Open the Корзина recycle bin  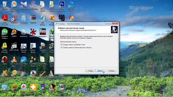(x=5, y=5)
